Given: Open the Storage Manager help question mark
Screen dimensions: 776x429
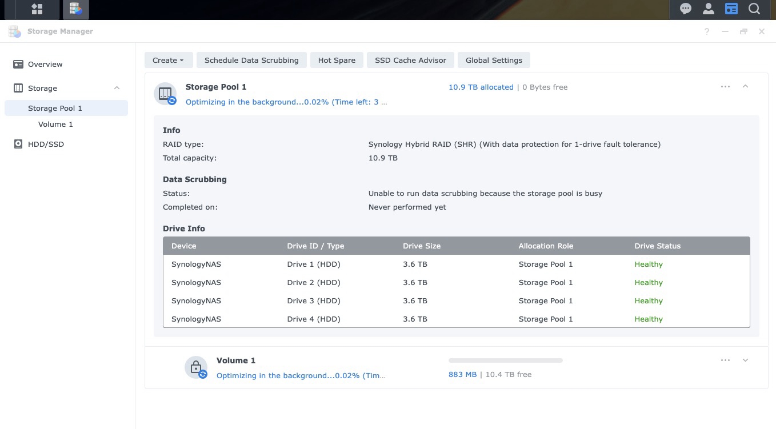Looking at the screenshot, I should [x=707, y=31].
